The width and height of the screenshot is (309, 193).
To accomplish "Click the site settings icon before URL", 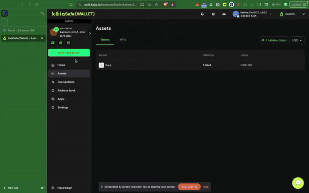I will (80, 5).
